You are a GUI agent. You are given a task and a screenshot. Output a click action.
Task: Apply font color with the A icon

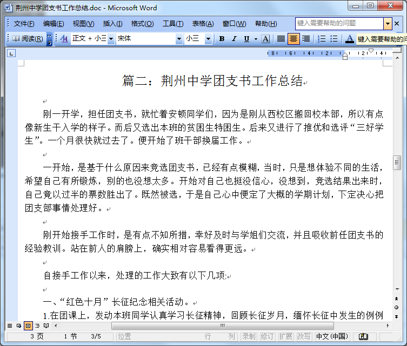(350, 39)
